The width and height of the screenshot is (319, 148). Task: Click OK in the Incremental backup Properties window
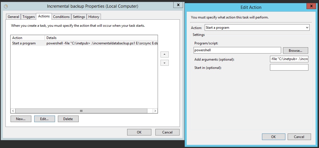[x=139, y=132]
